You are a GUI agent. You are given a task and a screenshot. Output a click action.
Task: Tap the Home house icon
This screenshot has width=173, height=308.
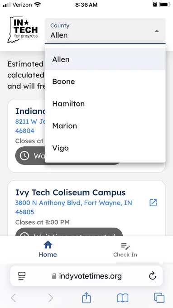48,245
